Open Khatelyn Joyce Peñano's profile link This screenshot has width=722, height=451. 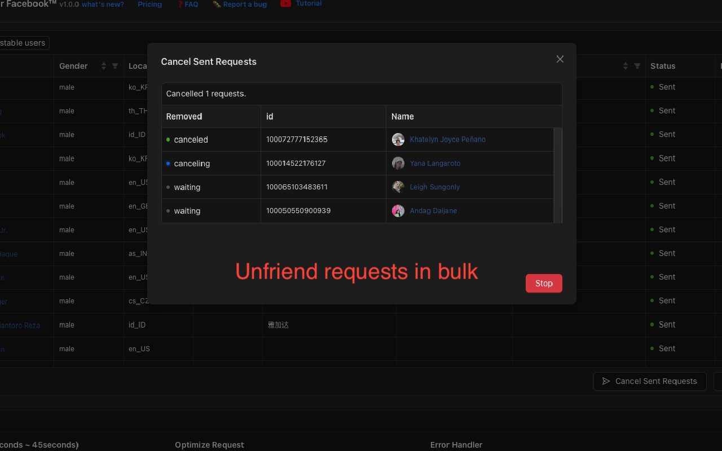click(447, 139)
